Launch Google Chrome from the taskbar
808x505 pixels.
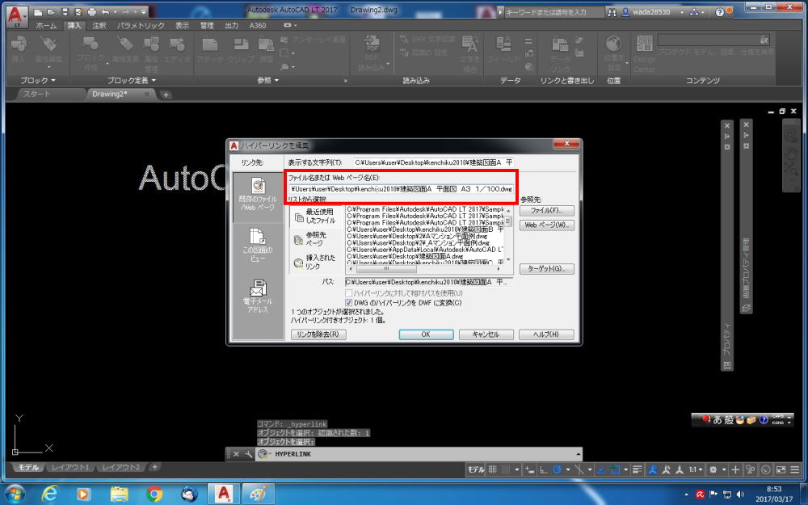pyautogui.click(x=154, y=494)
